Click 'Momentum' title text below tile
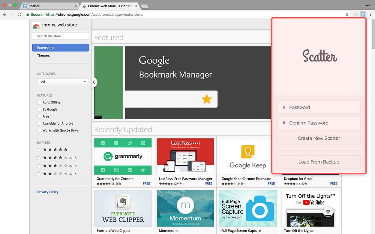This screenshot has height=234, width=375. point(168,231)
